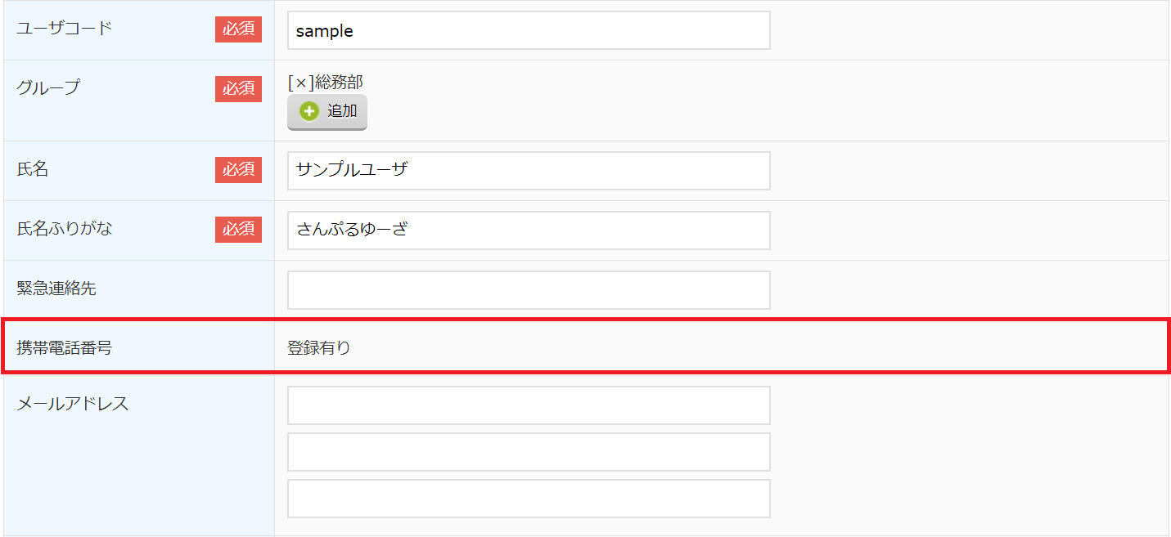Select the second メールアドレス input field
The image size is (1171, 537).
click(x=529, y=452)
